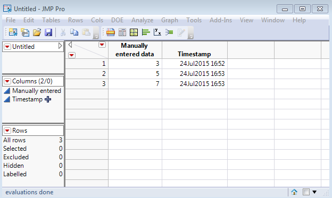Click the cell with value 7
The image size is (332, 198).
coord(135,84)
